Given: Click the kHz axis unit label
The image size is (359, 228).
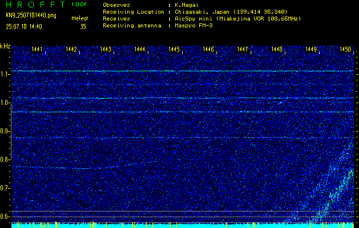Looking at the screenshot, I should point(5,46).
